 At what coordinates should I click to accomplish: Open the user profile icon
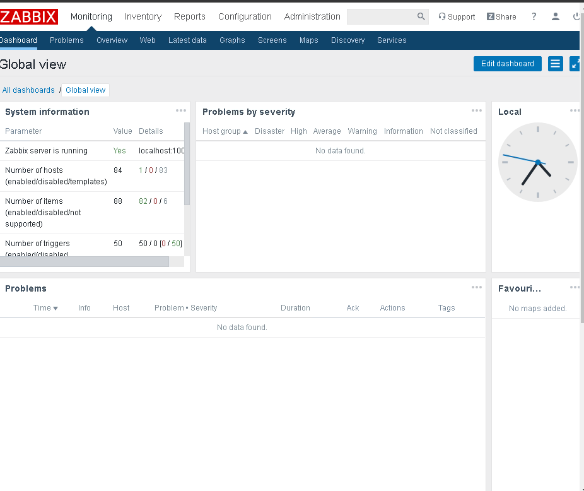click(556, 17)
